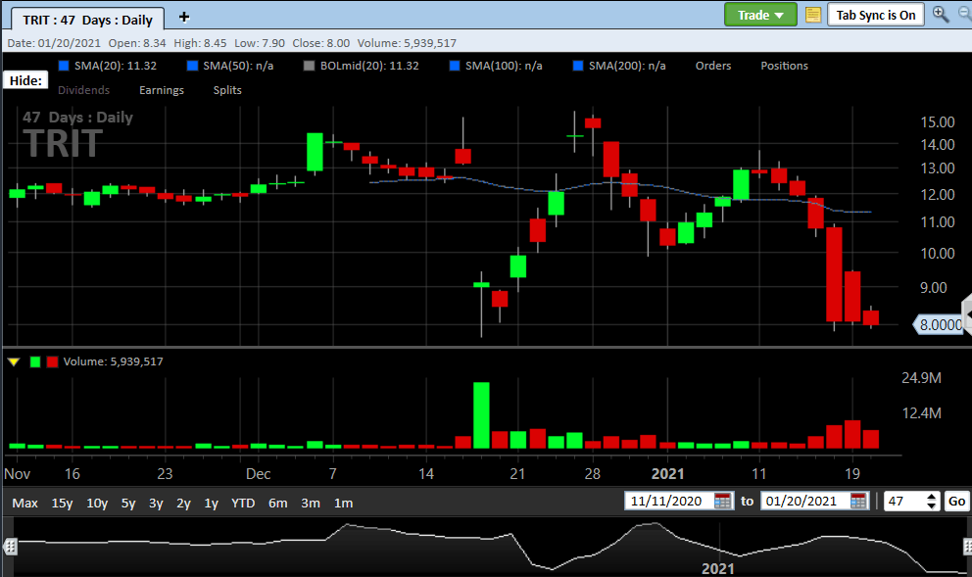972x577 pixels.
Task: Click the zoom-in magnifier icon
Action: [x=941, y=14]
